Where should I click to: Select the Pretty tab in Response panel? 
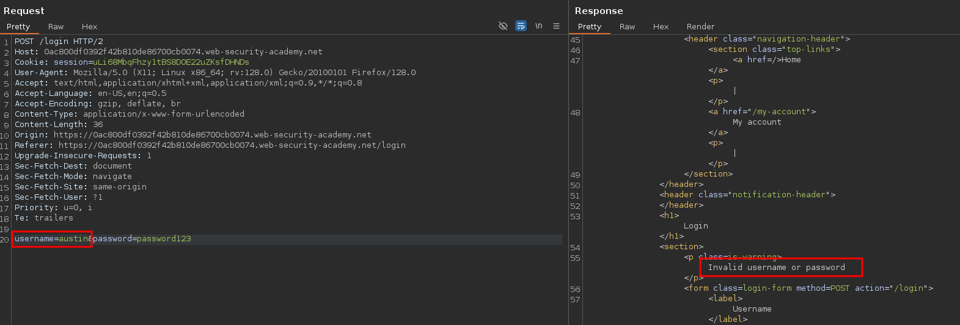[x=589, y=27]
